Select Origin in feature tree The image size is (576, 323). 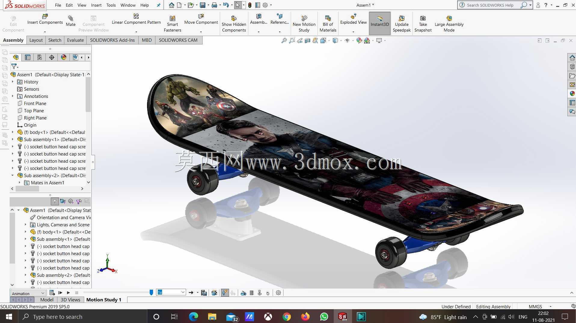[30, 125]
